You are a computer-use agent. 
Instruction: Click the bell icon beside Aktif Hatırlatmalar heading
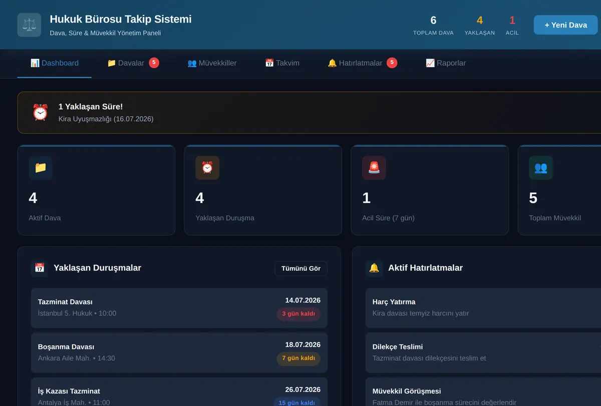[374, 268]
